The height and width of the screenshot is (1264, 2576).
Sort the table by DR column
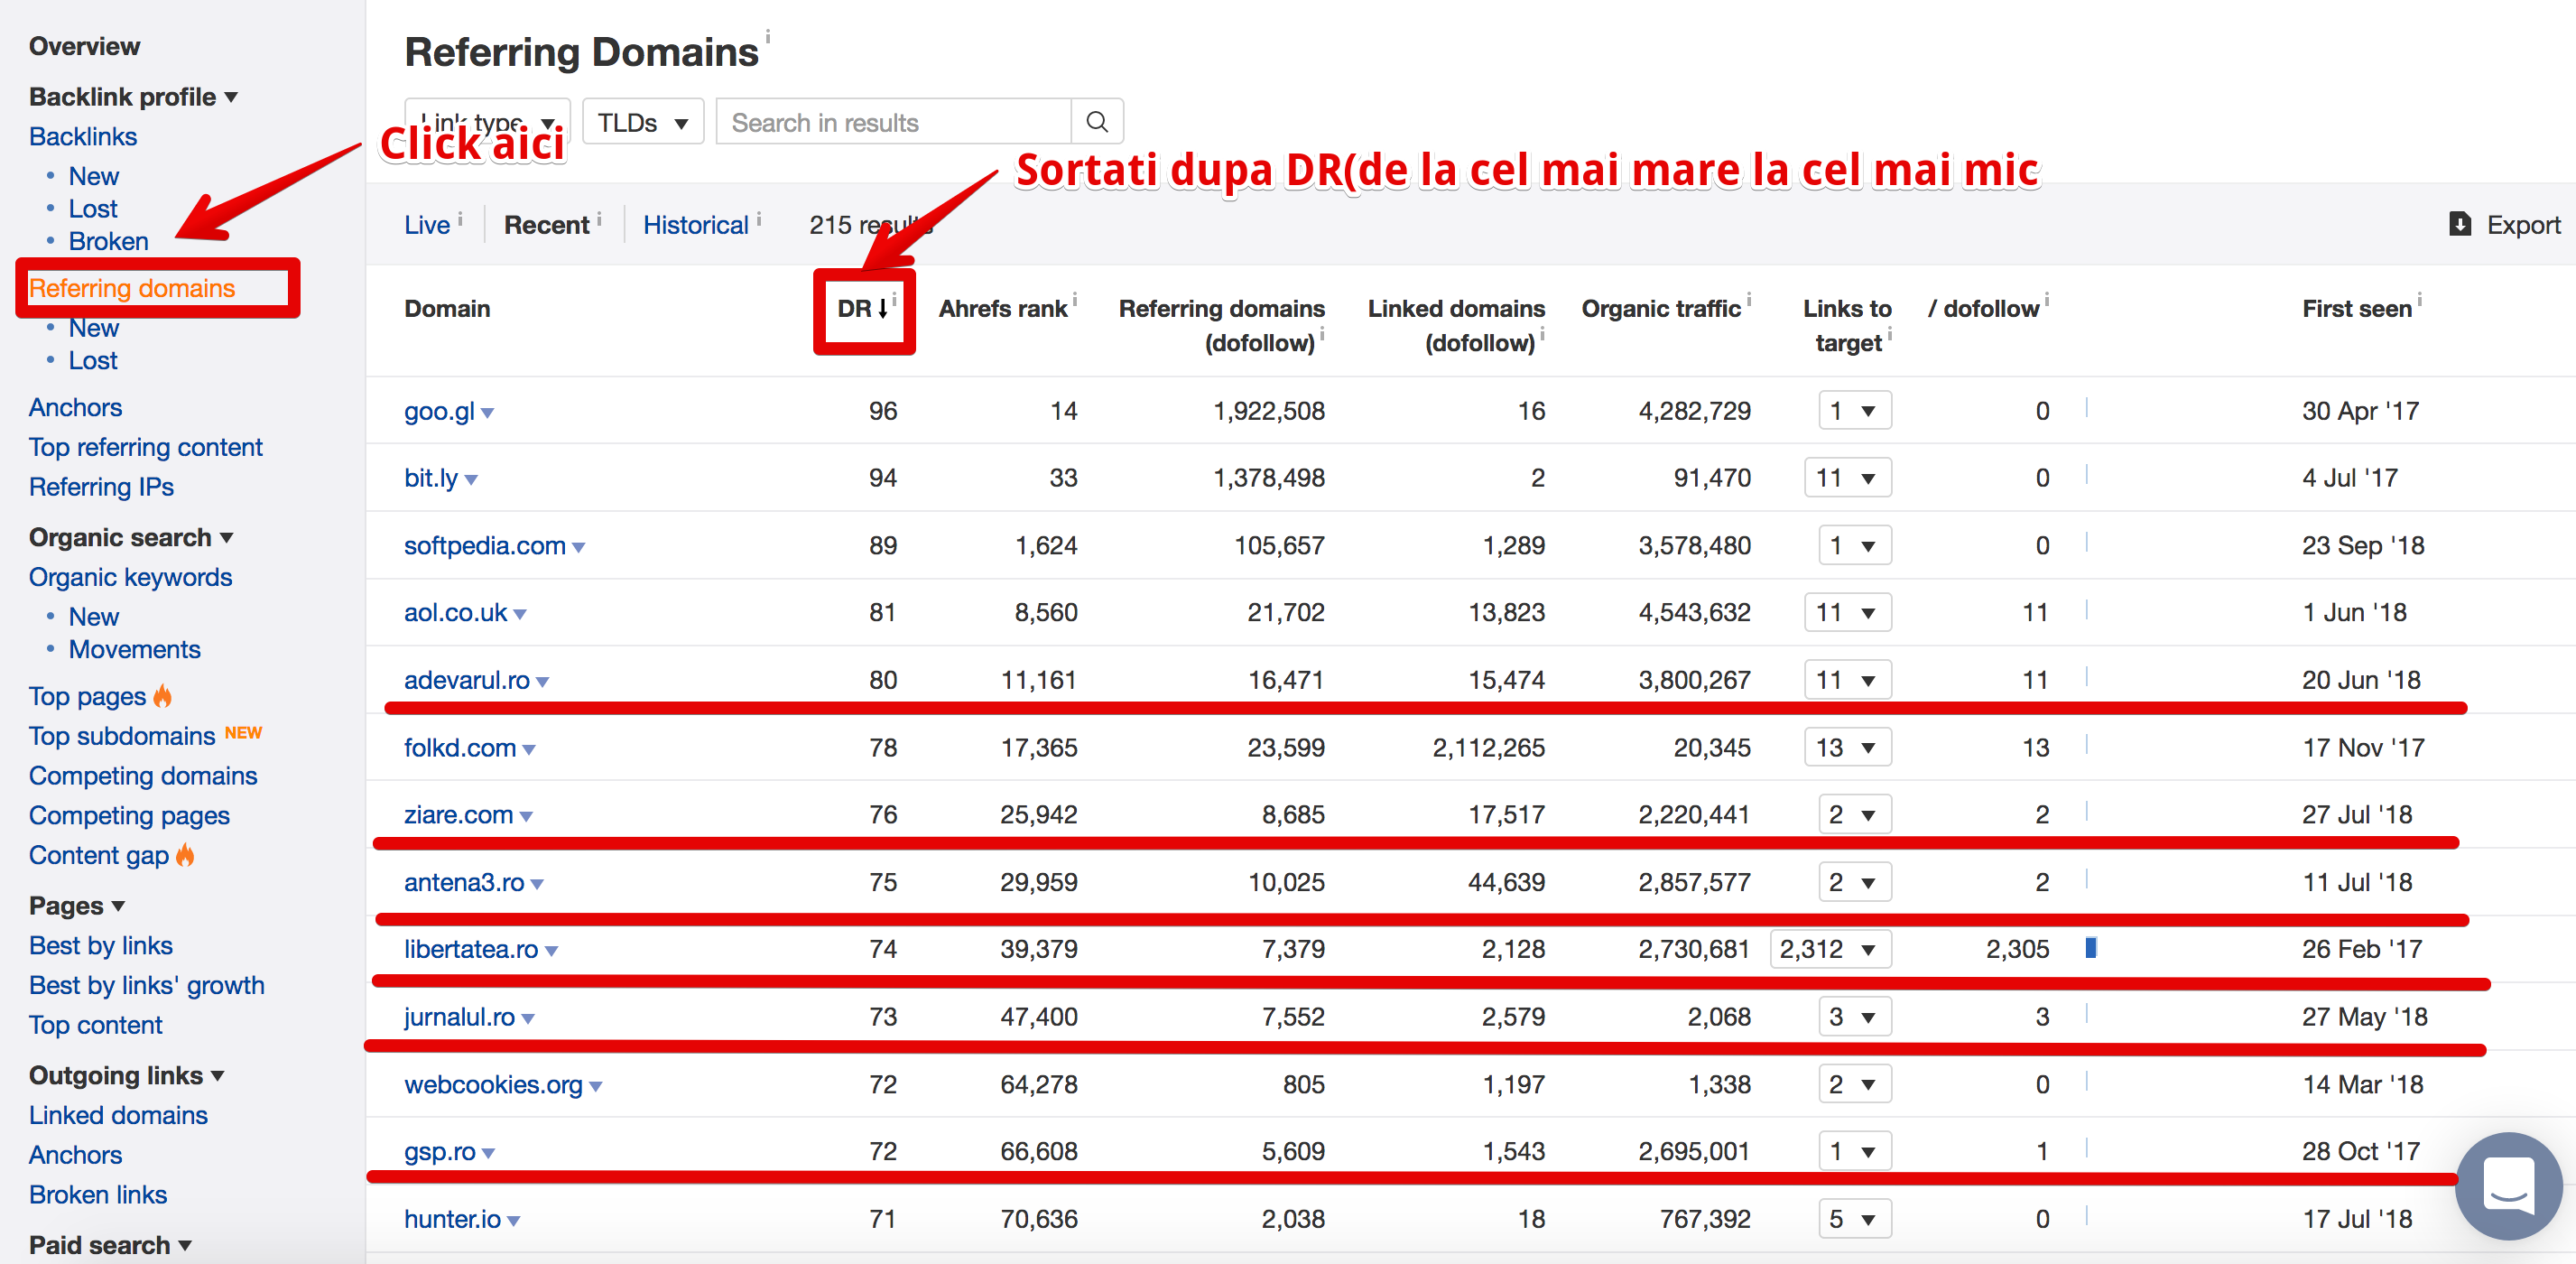coord(864,309)
